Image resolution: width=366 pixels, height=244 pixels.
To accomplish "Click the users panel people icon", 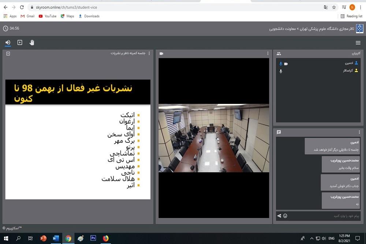I will tap(279, 53).
